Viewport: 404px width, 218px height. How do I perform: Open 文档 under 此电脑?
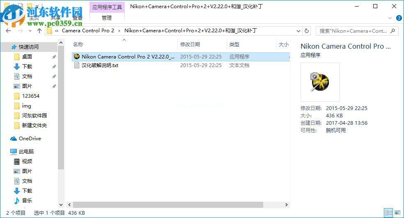pyautogui.click(x=27, y=181)
